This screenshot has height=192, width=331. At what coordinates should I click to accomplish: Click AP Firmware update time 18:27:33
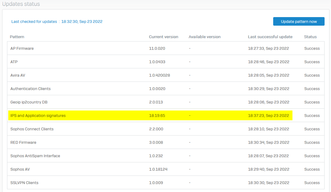click(268, 49)
